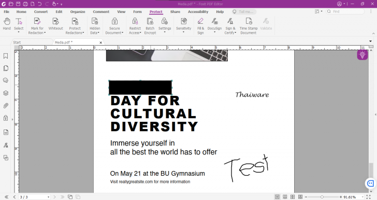Click the zoom slider handle

(x=322, y=197)
